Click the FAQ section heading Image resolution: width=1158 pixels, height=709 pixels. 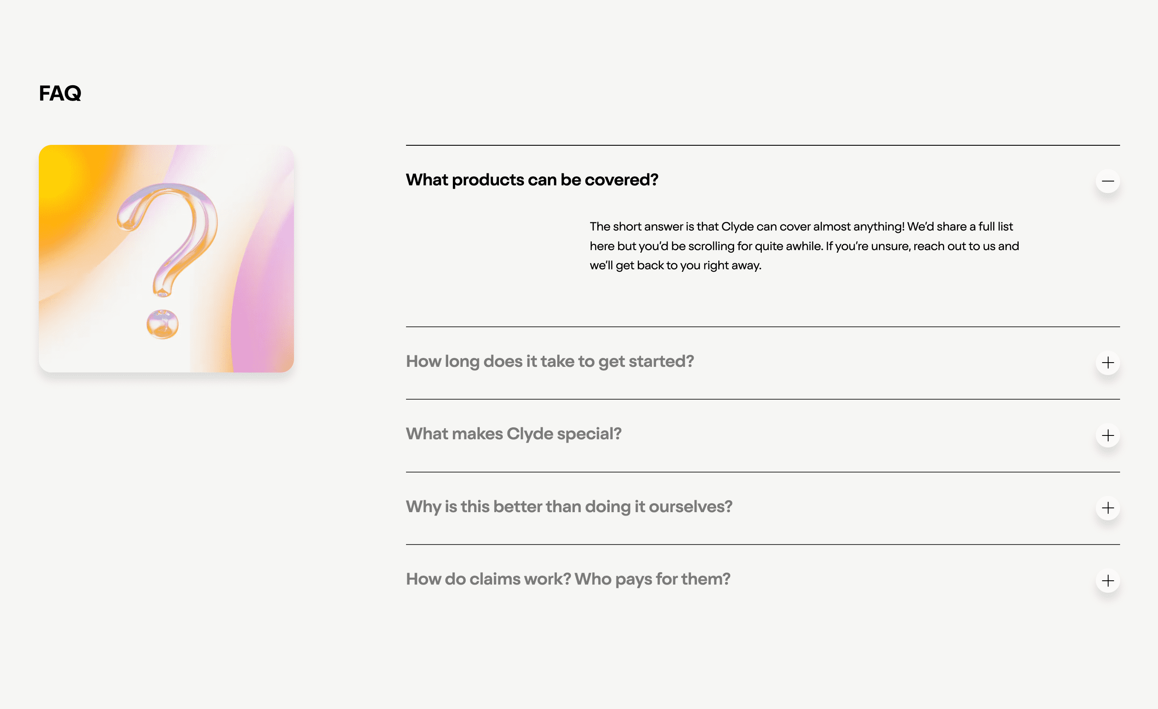[x=60, y=93]
